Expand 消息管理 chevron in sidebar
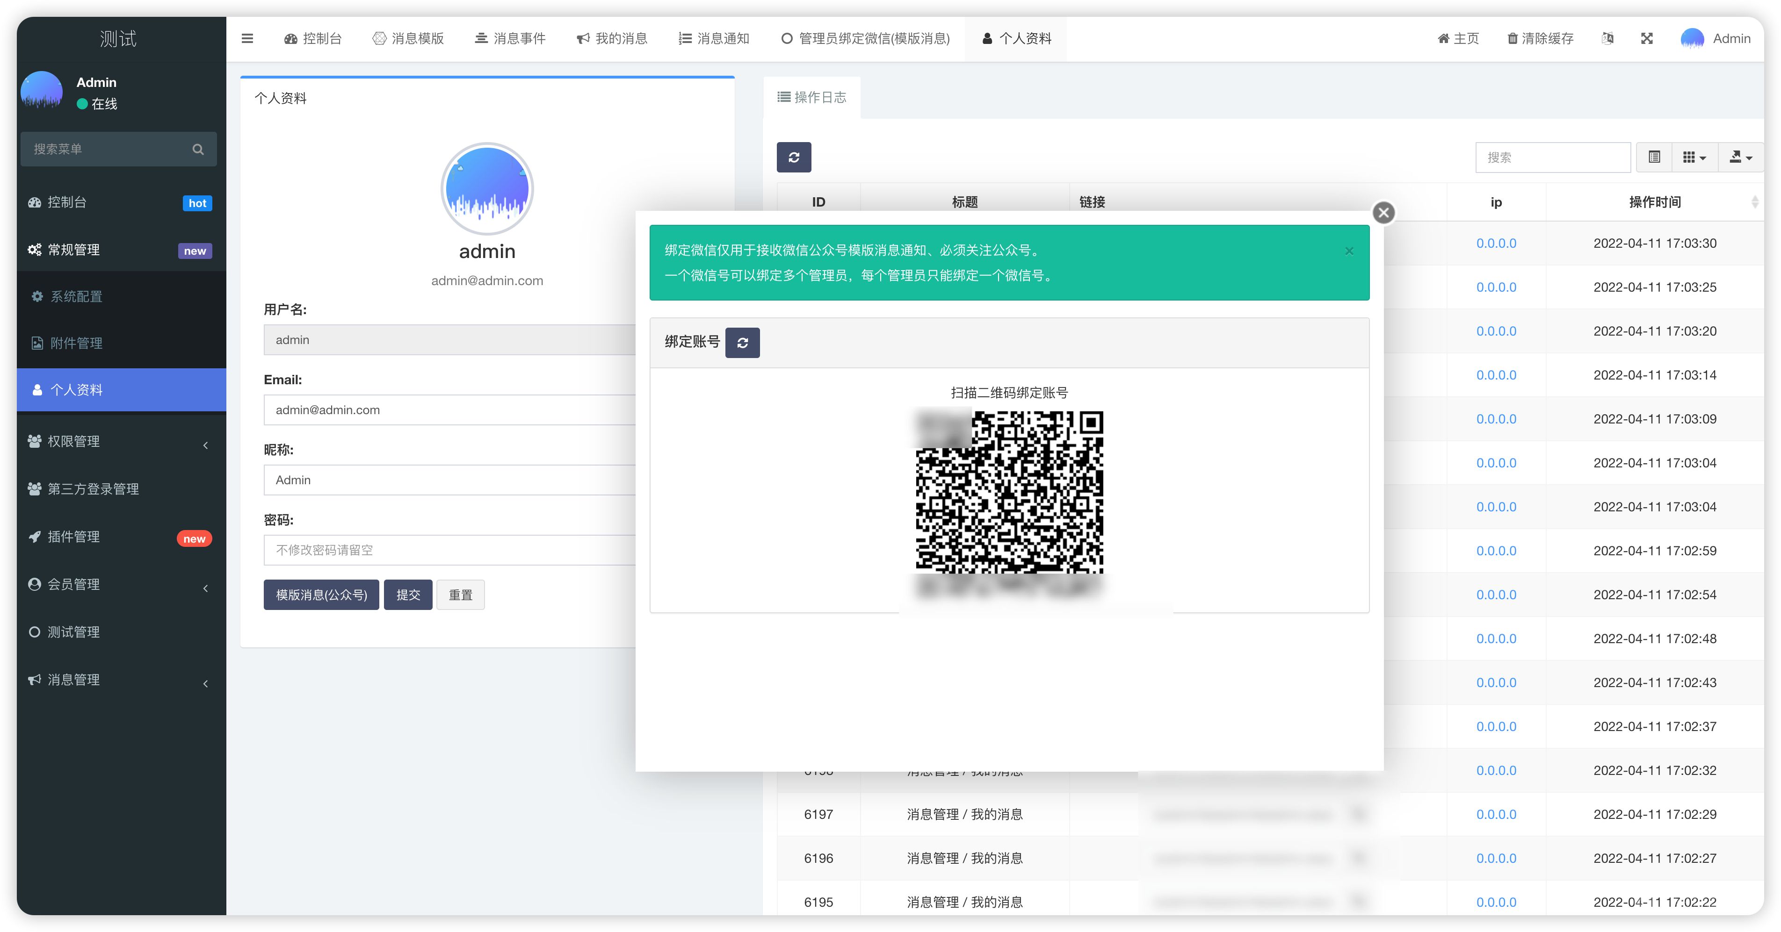Image resolution: width=1781 pixels, height=932 pixels. (x=205, y=683)
